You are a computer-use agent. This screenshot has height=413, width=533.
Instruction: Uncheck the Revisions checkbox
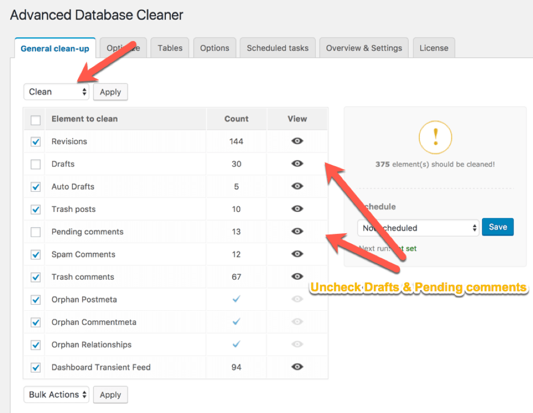35,141
